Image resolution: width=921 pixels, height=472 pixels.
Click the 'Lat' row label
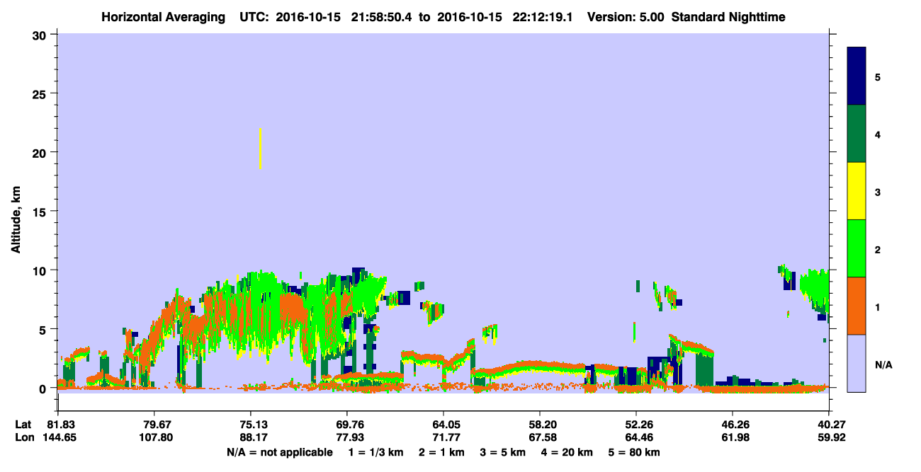(24, 425)
